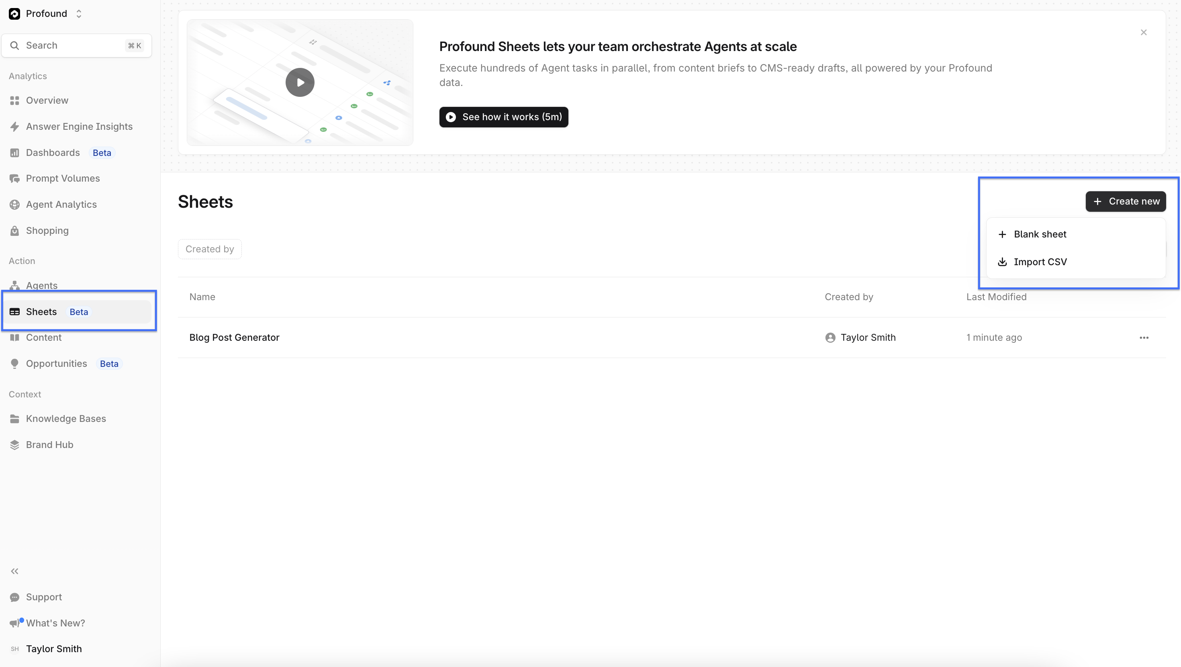Image resolution: width=1181 pixels, height=667 pixels.
Task: Click the Dashboards chart icon
Action: pyautogui.click(x=15, y=153)
